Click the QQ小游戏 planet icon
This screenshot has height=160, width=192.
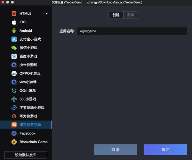(x=14, y=91)
